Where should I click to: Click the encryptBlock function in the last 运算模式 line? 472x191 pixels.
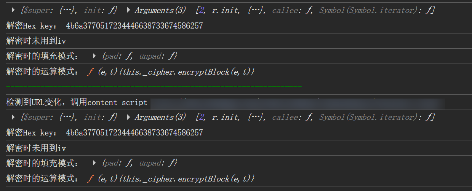point(171,178)
